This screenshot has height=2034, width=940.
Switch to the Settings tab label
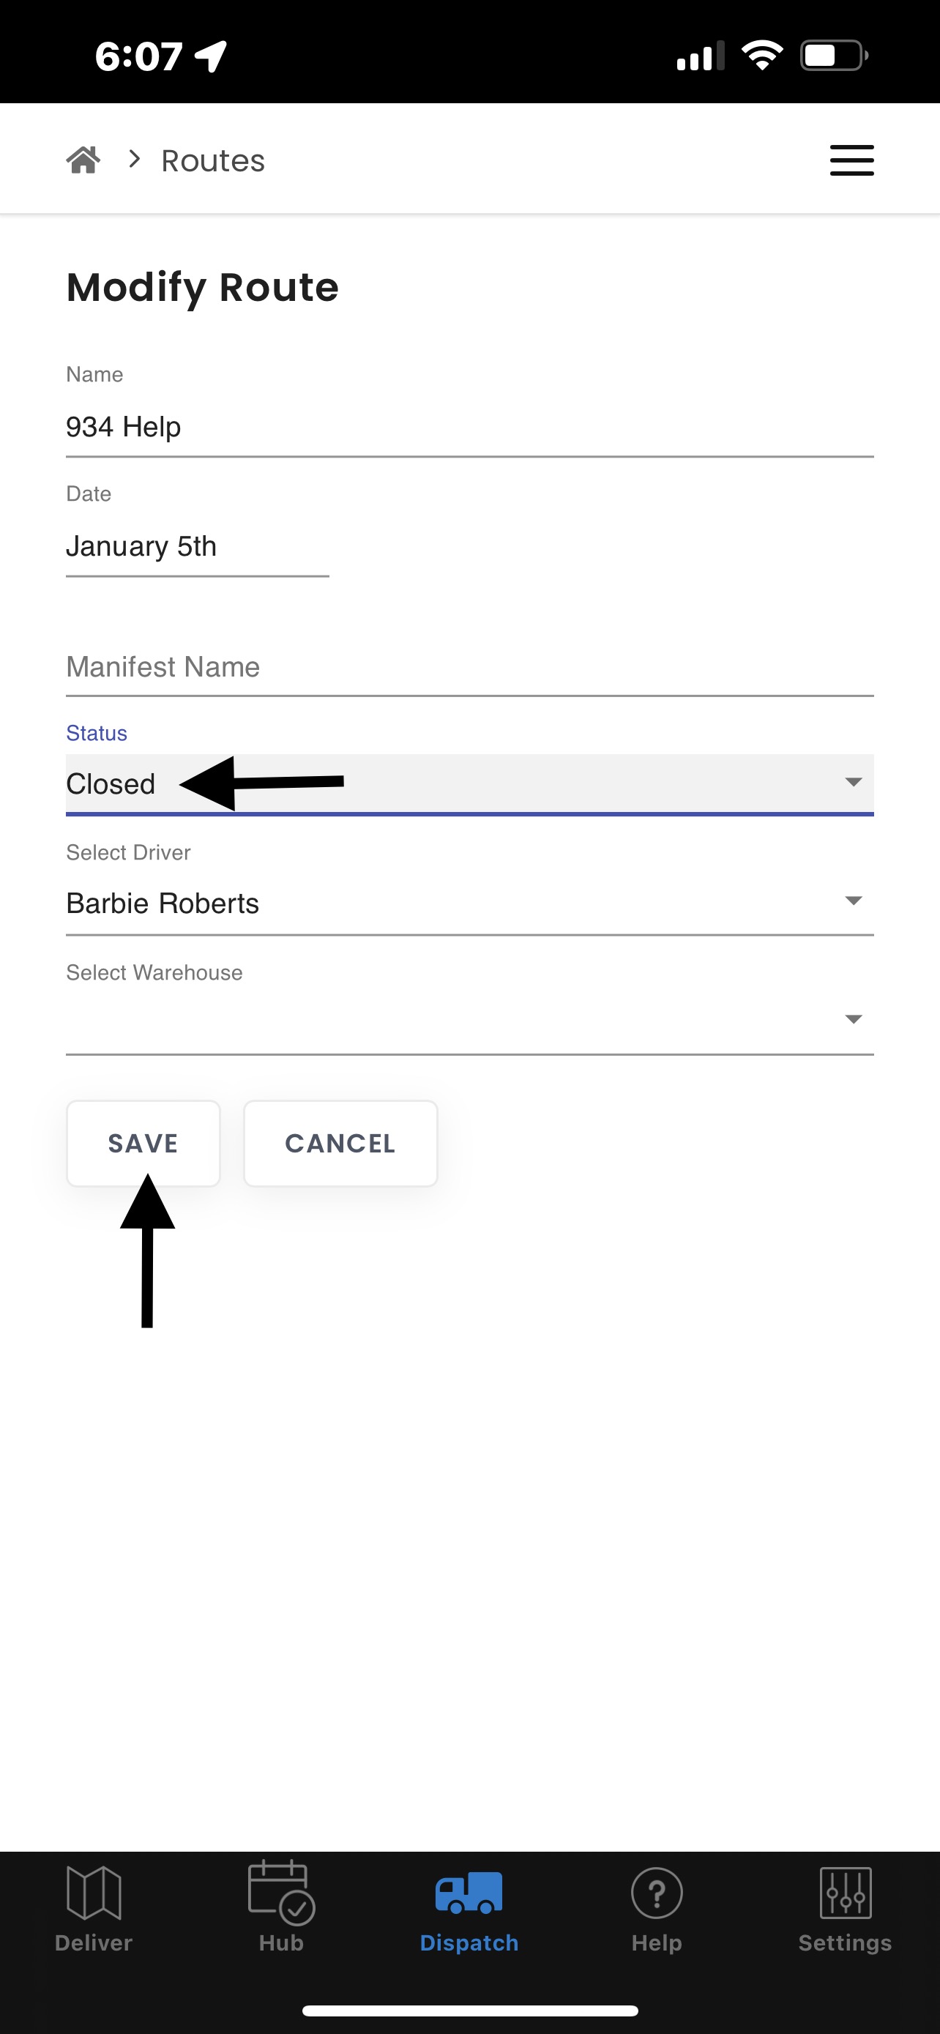[846, 1942]
